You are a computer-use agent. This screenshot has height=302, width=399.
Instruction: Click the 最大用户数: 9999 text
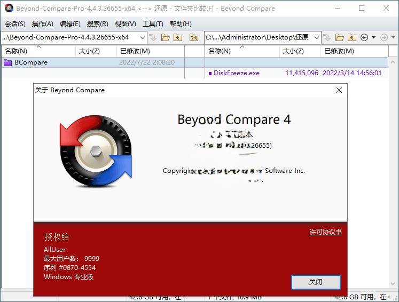pyautogui.click(x=71, y=259)
